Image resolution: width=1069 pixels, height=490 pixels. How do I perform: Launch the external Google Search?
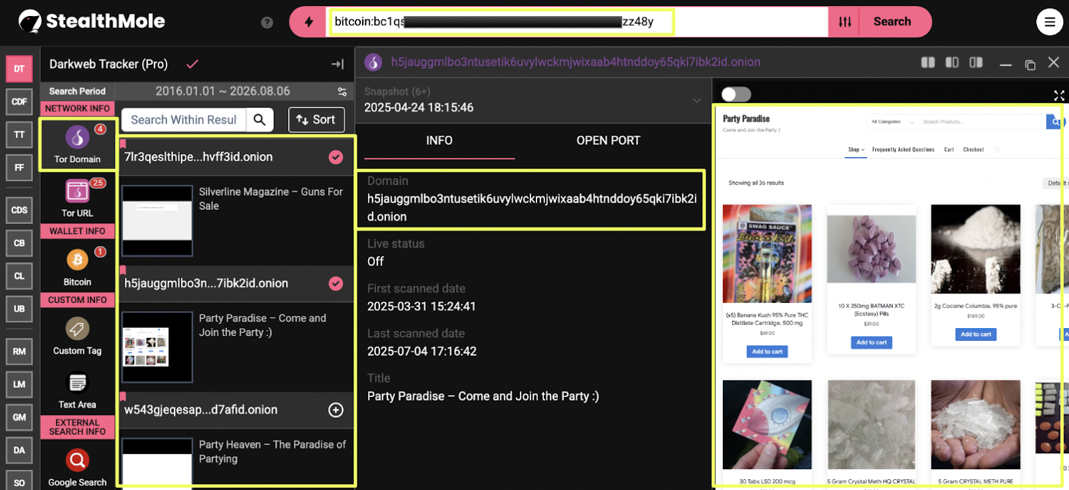coord(78,467)
